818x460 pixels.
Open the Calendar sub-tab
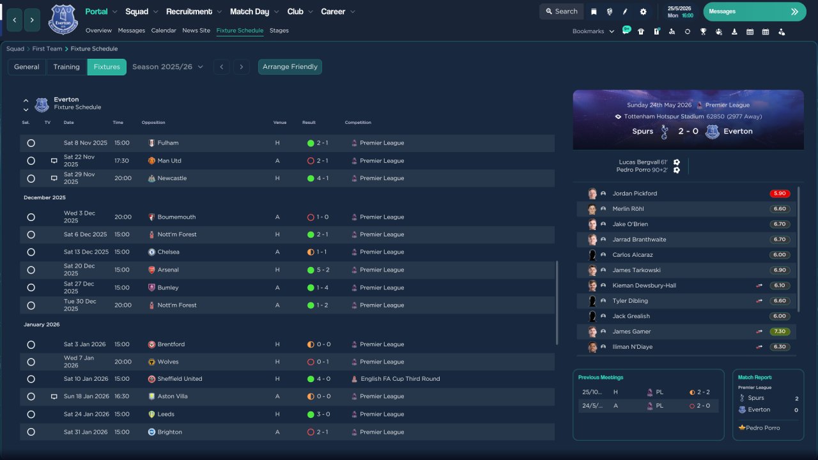tap(164, 31)
